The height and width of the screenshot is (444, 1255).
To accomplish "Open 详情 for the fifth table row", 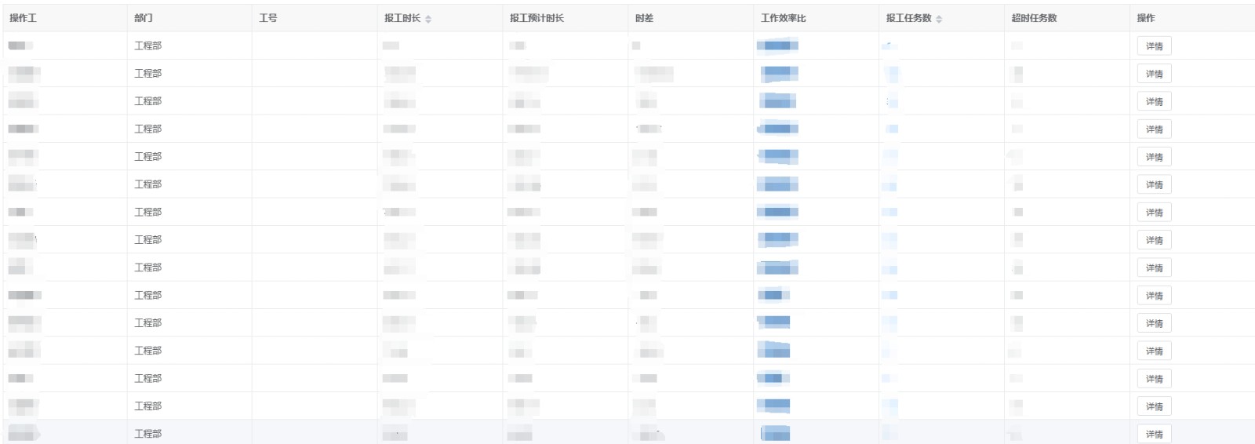I will [1154, 157].
